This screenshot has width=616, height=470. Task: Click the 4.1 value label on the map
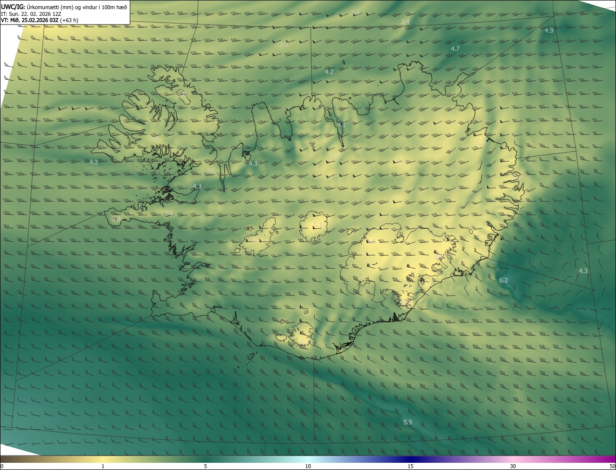tap(341, 125)
